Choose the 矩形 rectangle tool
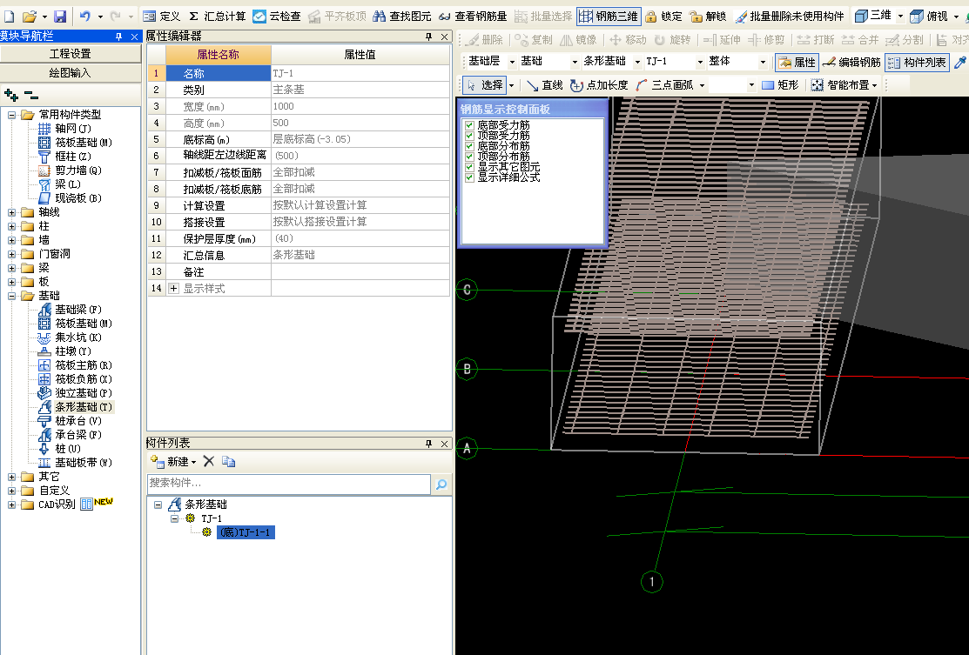The height and width of the screenshot is (655, 969). [x=780, y=85]
